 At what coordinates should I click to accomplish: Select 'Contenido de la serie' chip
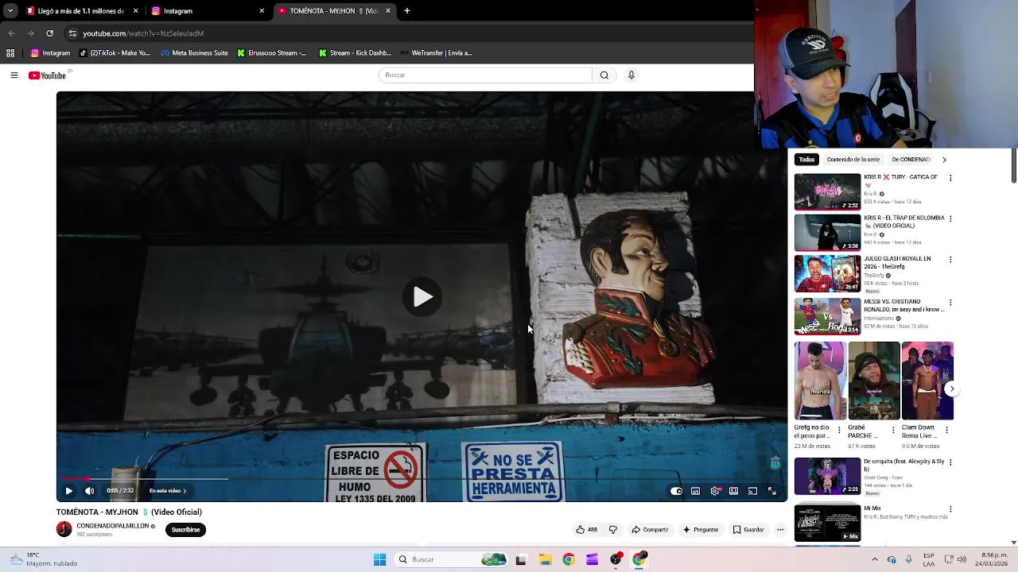(853, 160)
